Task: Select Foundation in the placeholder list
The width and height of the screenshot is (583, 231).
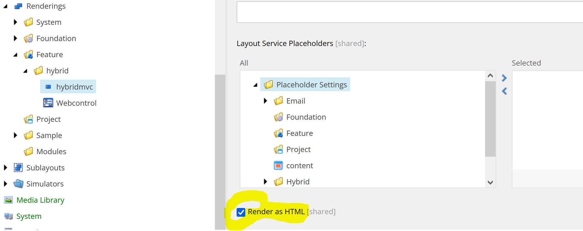Action: [x=306, y=117]
